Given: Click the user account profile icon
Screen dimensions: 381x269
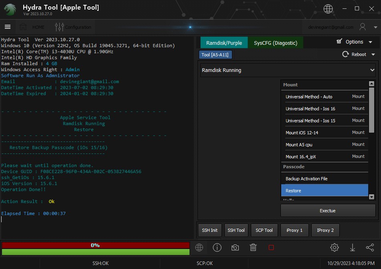Looking at the screenshot, I should pyautogui.click(x=363, y=27).
